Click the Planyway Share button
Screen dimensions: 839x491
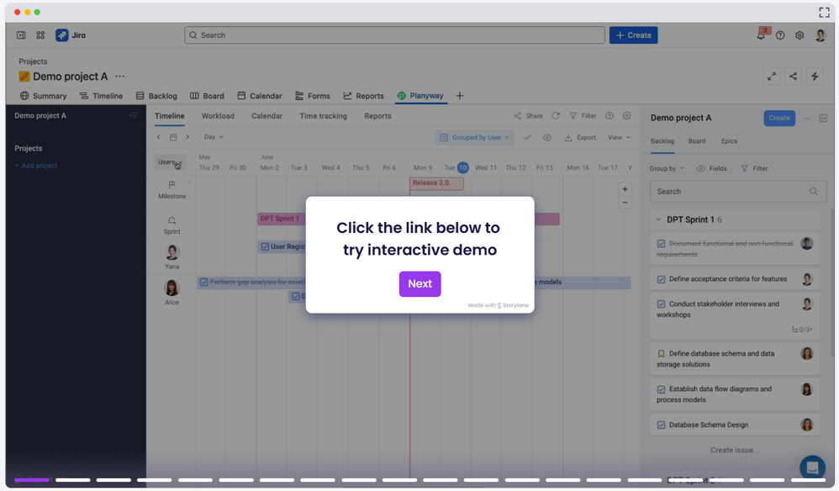[528, 116]
